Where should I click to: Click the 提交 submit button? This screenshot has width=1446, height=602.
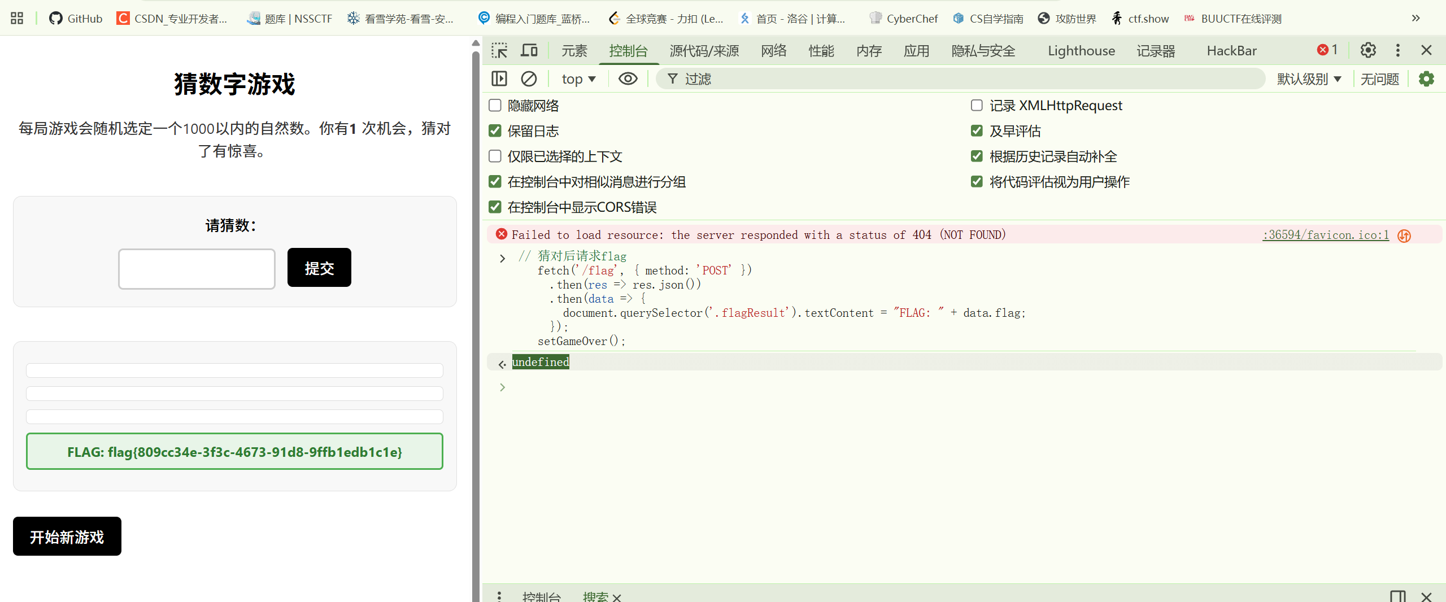[319, 268]
